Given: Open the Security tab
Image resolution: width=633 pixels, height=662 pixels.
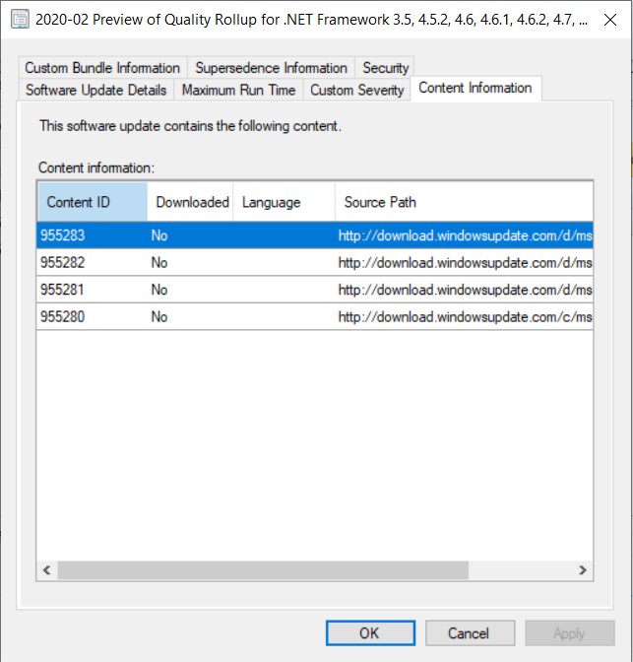Looking at the screenshot, I should pyautogui.click(x=385, y=68).
